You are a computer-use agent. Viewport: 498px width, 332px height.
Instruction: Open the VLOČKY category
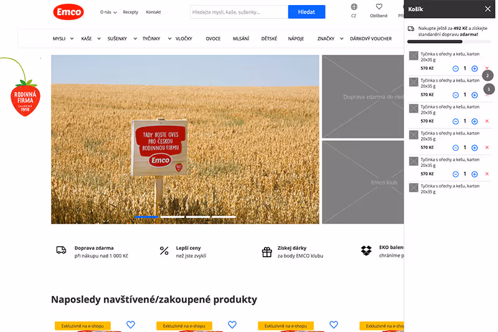[x=184, y=39]
